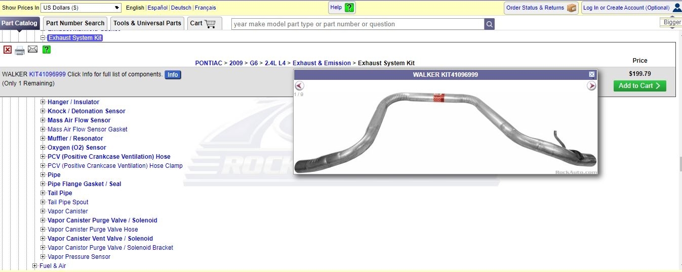Viewport: 682px width, 272px height.
Task: Open the Part Number Search tab
Action: [75, 23]
